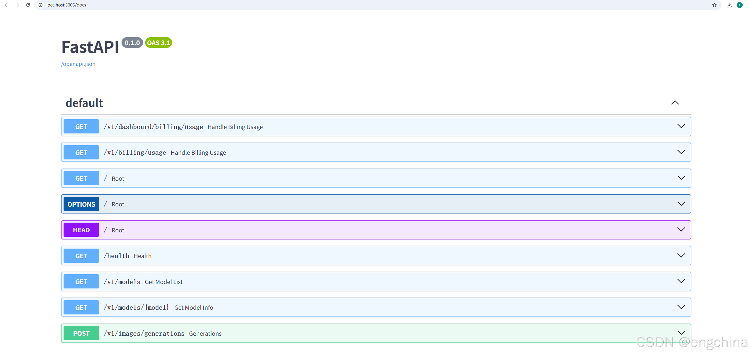The width and height of the screenshot is (749, 354).
Task: Open the green profile avatar
Action: pyautogui.click(x=740, y=5)
